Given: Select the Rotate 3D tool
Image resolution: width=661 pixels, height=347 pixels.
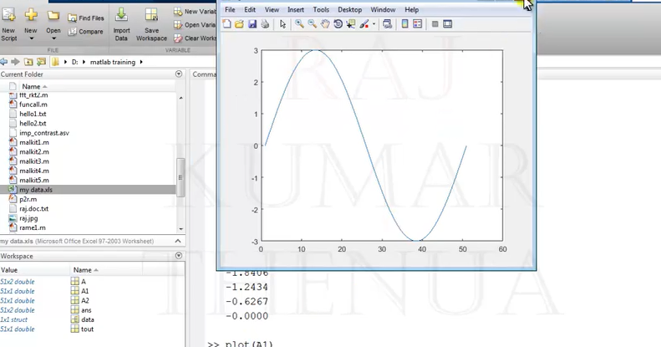Looking at the screenshot, I should (x=338, y=24).
